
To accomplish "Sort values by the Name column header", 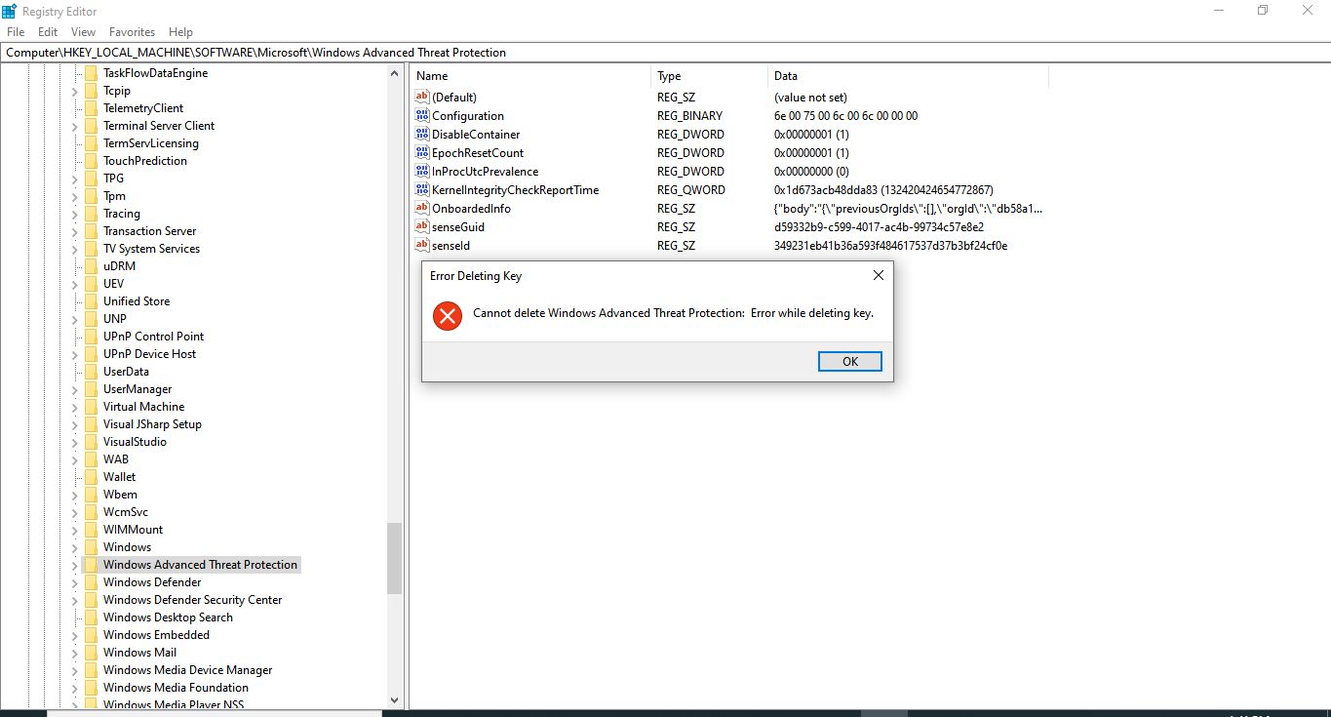I will [x=431, y=75].
